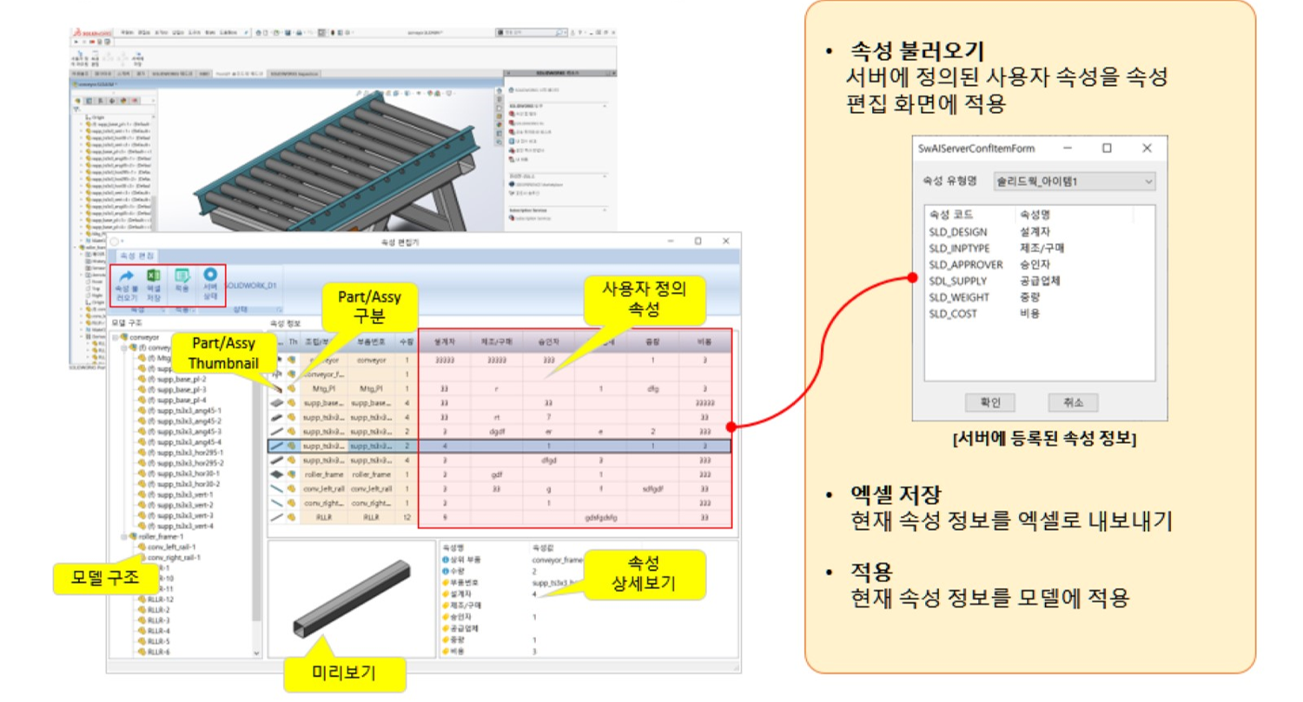Open the 속성 편집 ribbon tab
This screenshot has height=702, width=1303.
[136, 255]
